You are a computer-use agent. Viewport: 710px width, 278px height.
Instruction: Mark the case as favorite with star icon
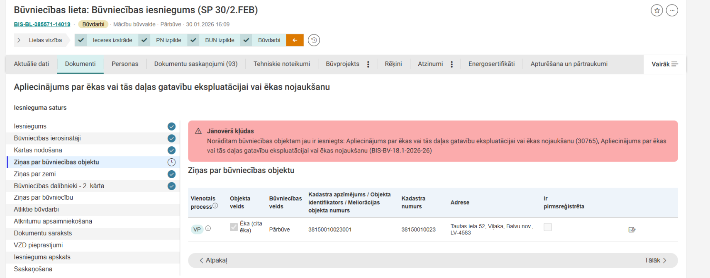click(x=656, y=10)
